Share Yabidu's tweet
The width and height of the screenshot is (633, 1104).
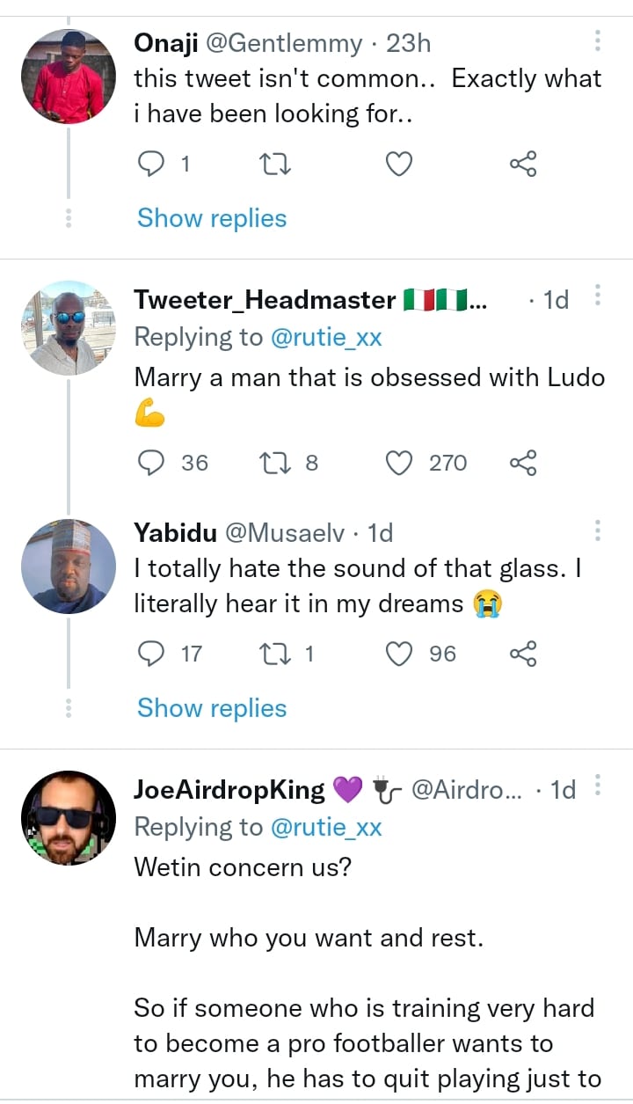(523, 654)
